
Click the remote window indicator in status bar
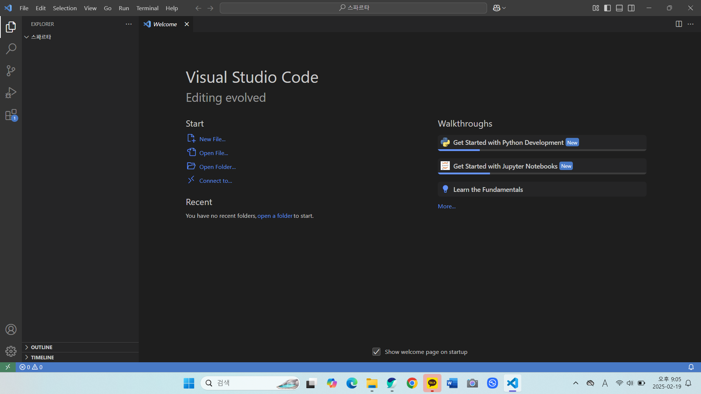pyautogui.click(x=8, y=367)
